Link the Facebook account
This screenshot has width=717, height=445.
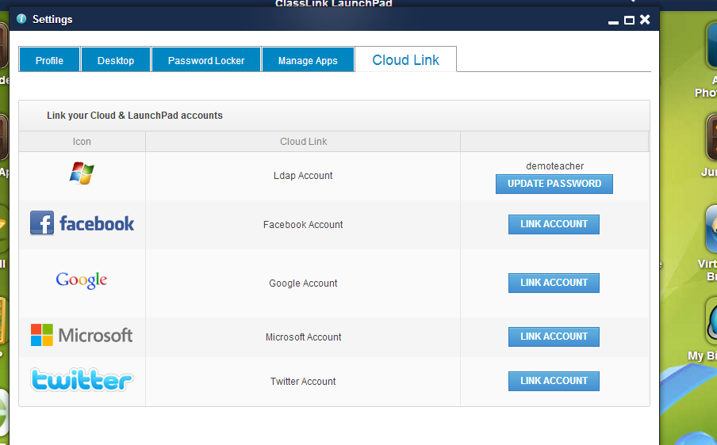(x=554, y=224)
